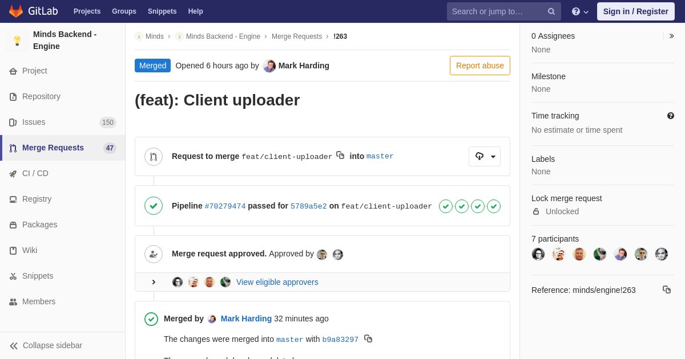Open the Projects menu in top bar

coord(87,11)
